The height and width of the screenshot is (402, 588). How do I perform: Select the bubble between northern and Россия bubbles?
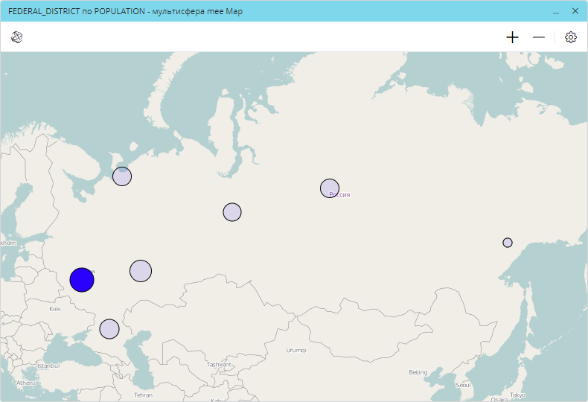coord(232,212)
